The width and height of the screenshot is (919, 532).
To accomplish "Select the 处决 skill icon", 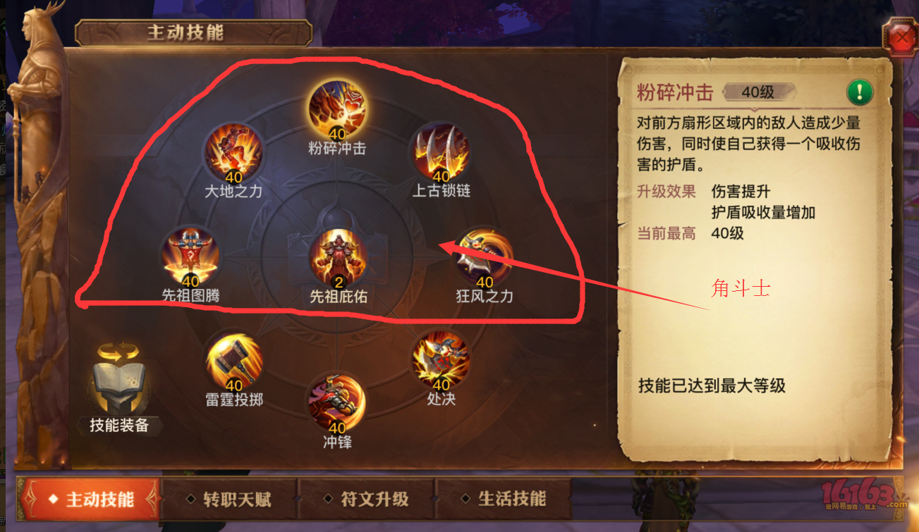I will 441,360.
